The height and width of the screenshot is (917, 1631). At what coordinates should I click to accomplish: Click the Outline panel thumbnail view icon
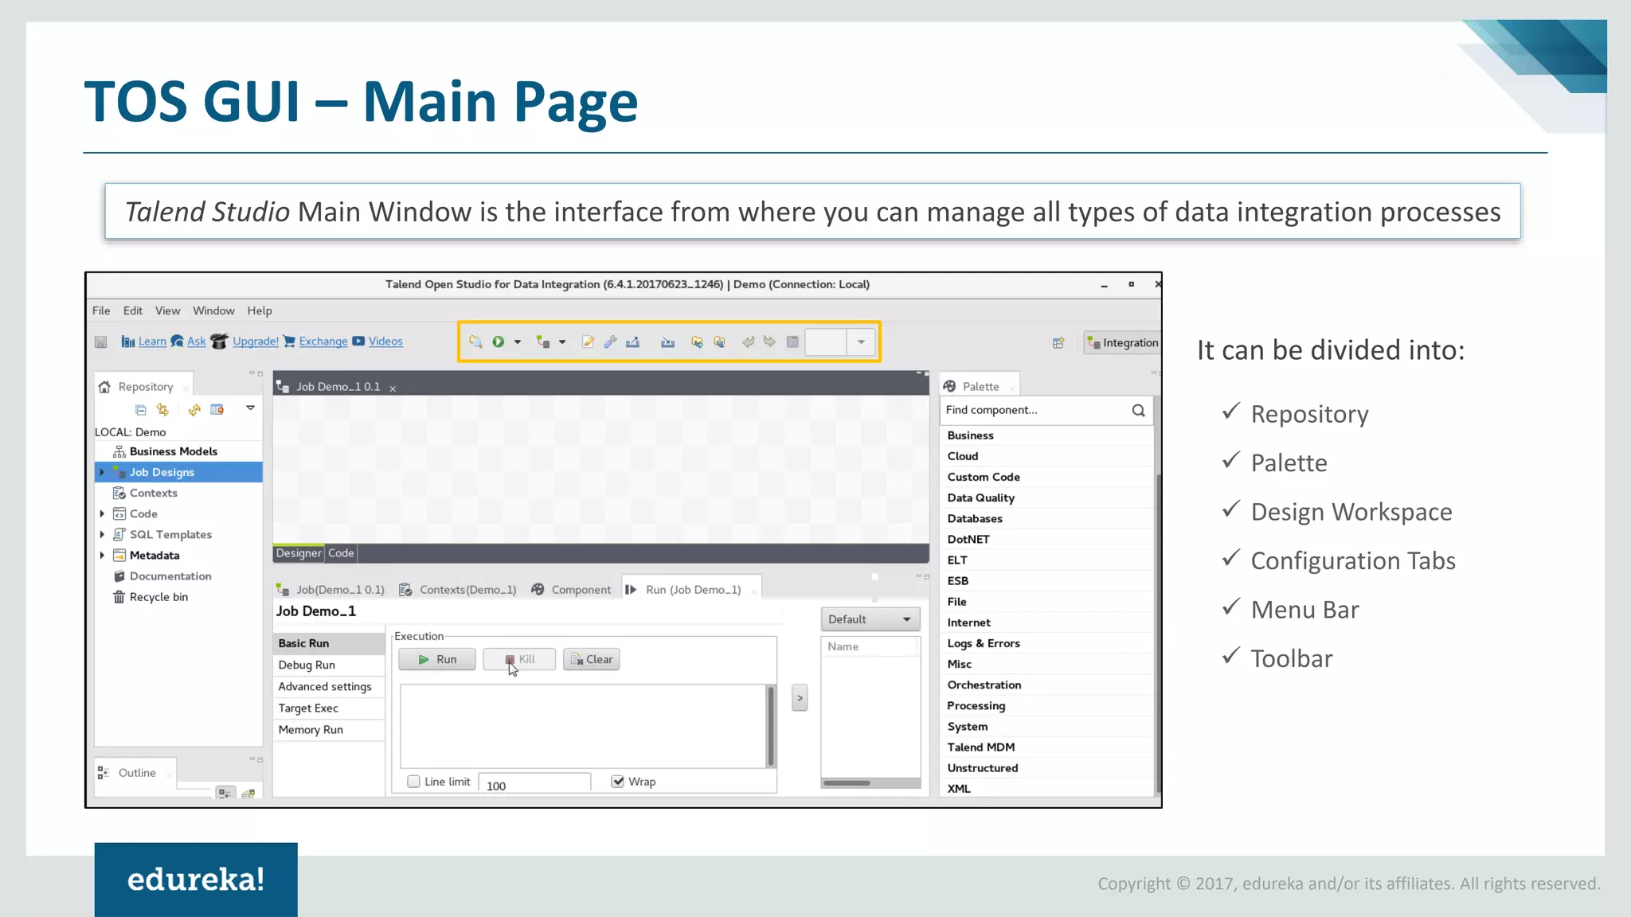[248, 793]
